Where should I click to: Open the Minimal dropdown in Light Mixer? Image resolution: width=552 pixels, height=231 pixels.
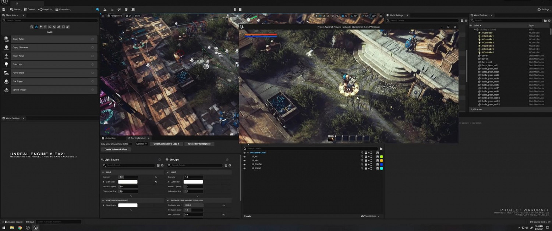pyautogui.click(x=141, y=144)
